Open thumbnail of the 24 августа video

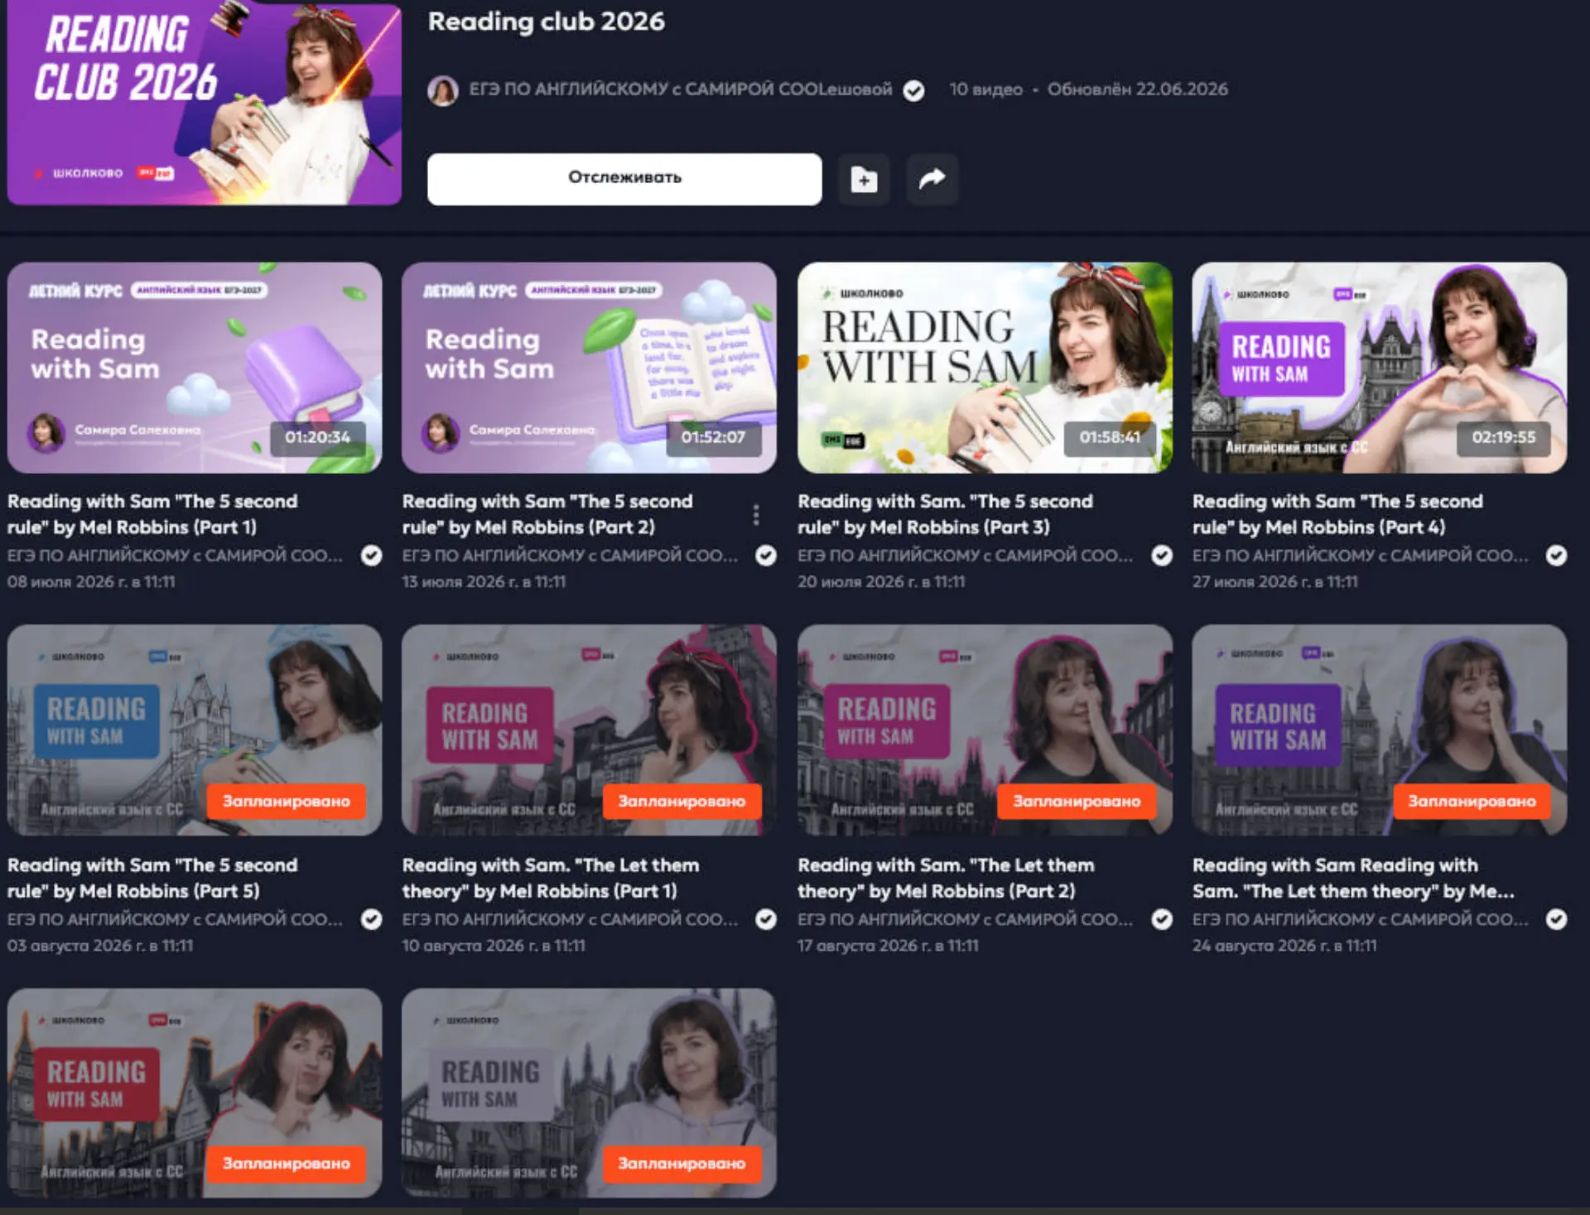pyautogui.click(x=1380, y=730)
